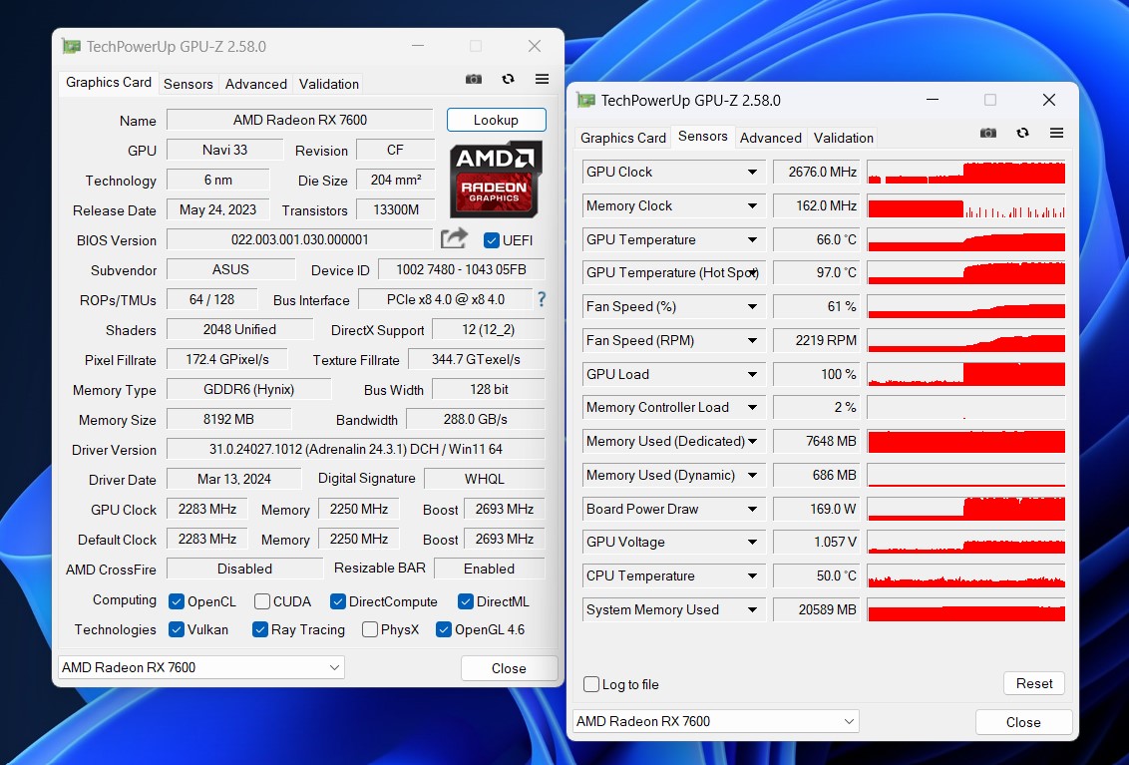Click the refresh icon in Sensors window
1129x765 pixels.
point(1022,134)
